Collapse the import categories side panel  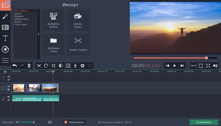[x=38, y=34]
